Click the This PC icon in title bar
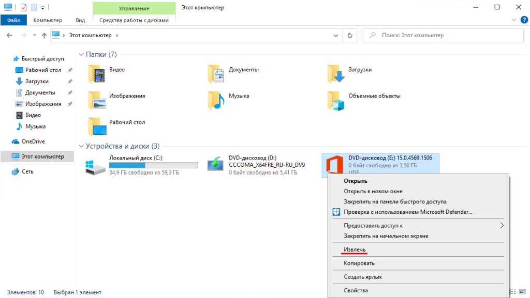Image resolution: width=530 pixels, height=298 pixels. click(x=8, y=7)
